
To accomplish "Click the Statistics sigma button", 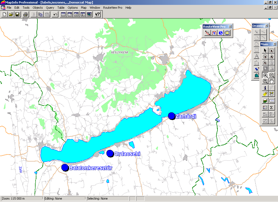I will pyautogui.click(x=272, y=108).
